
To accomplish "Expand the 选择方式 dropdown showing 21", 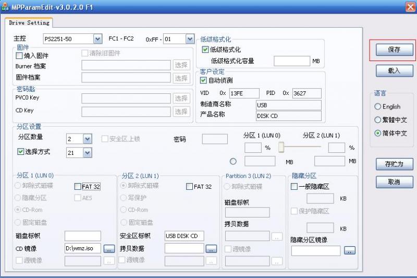I will (x=87, y=152).
